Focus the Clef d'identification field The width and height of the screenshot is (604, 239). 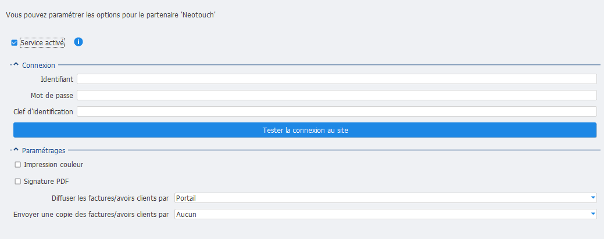pyautogui.click(x=337, y=111)
